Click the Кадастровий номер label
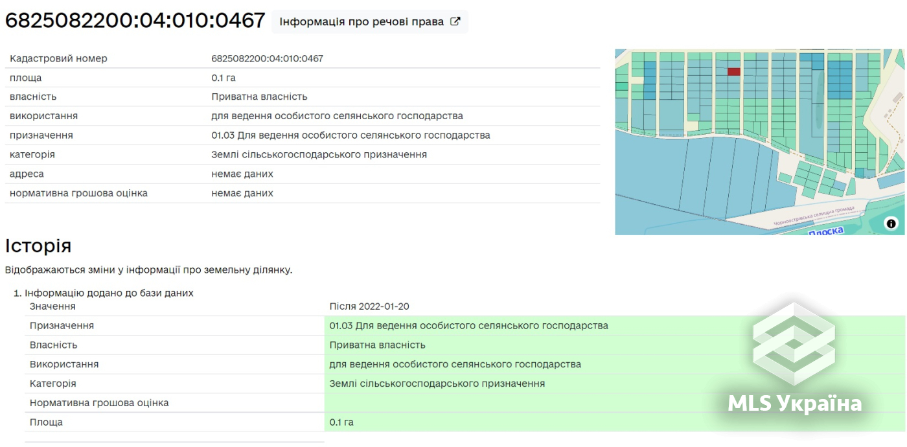The image size is (907, 447). pos(58,58)
